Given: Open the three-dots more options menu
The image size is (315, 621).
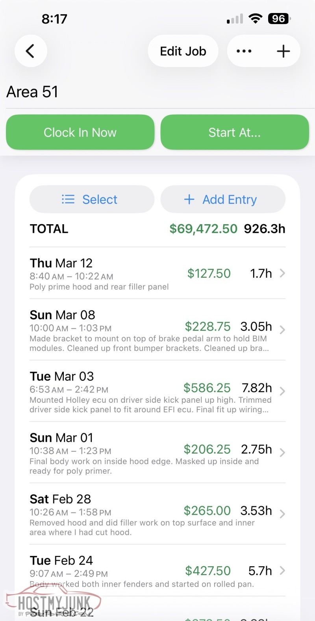Looking at the screenshot, I should tap(244, 51).
